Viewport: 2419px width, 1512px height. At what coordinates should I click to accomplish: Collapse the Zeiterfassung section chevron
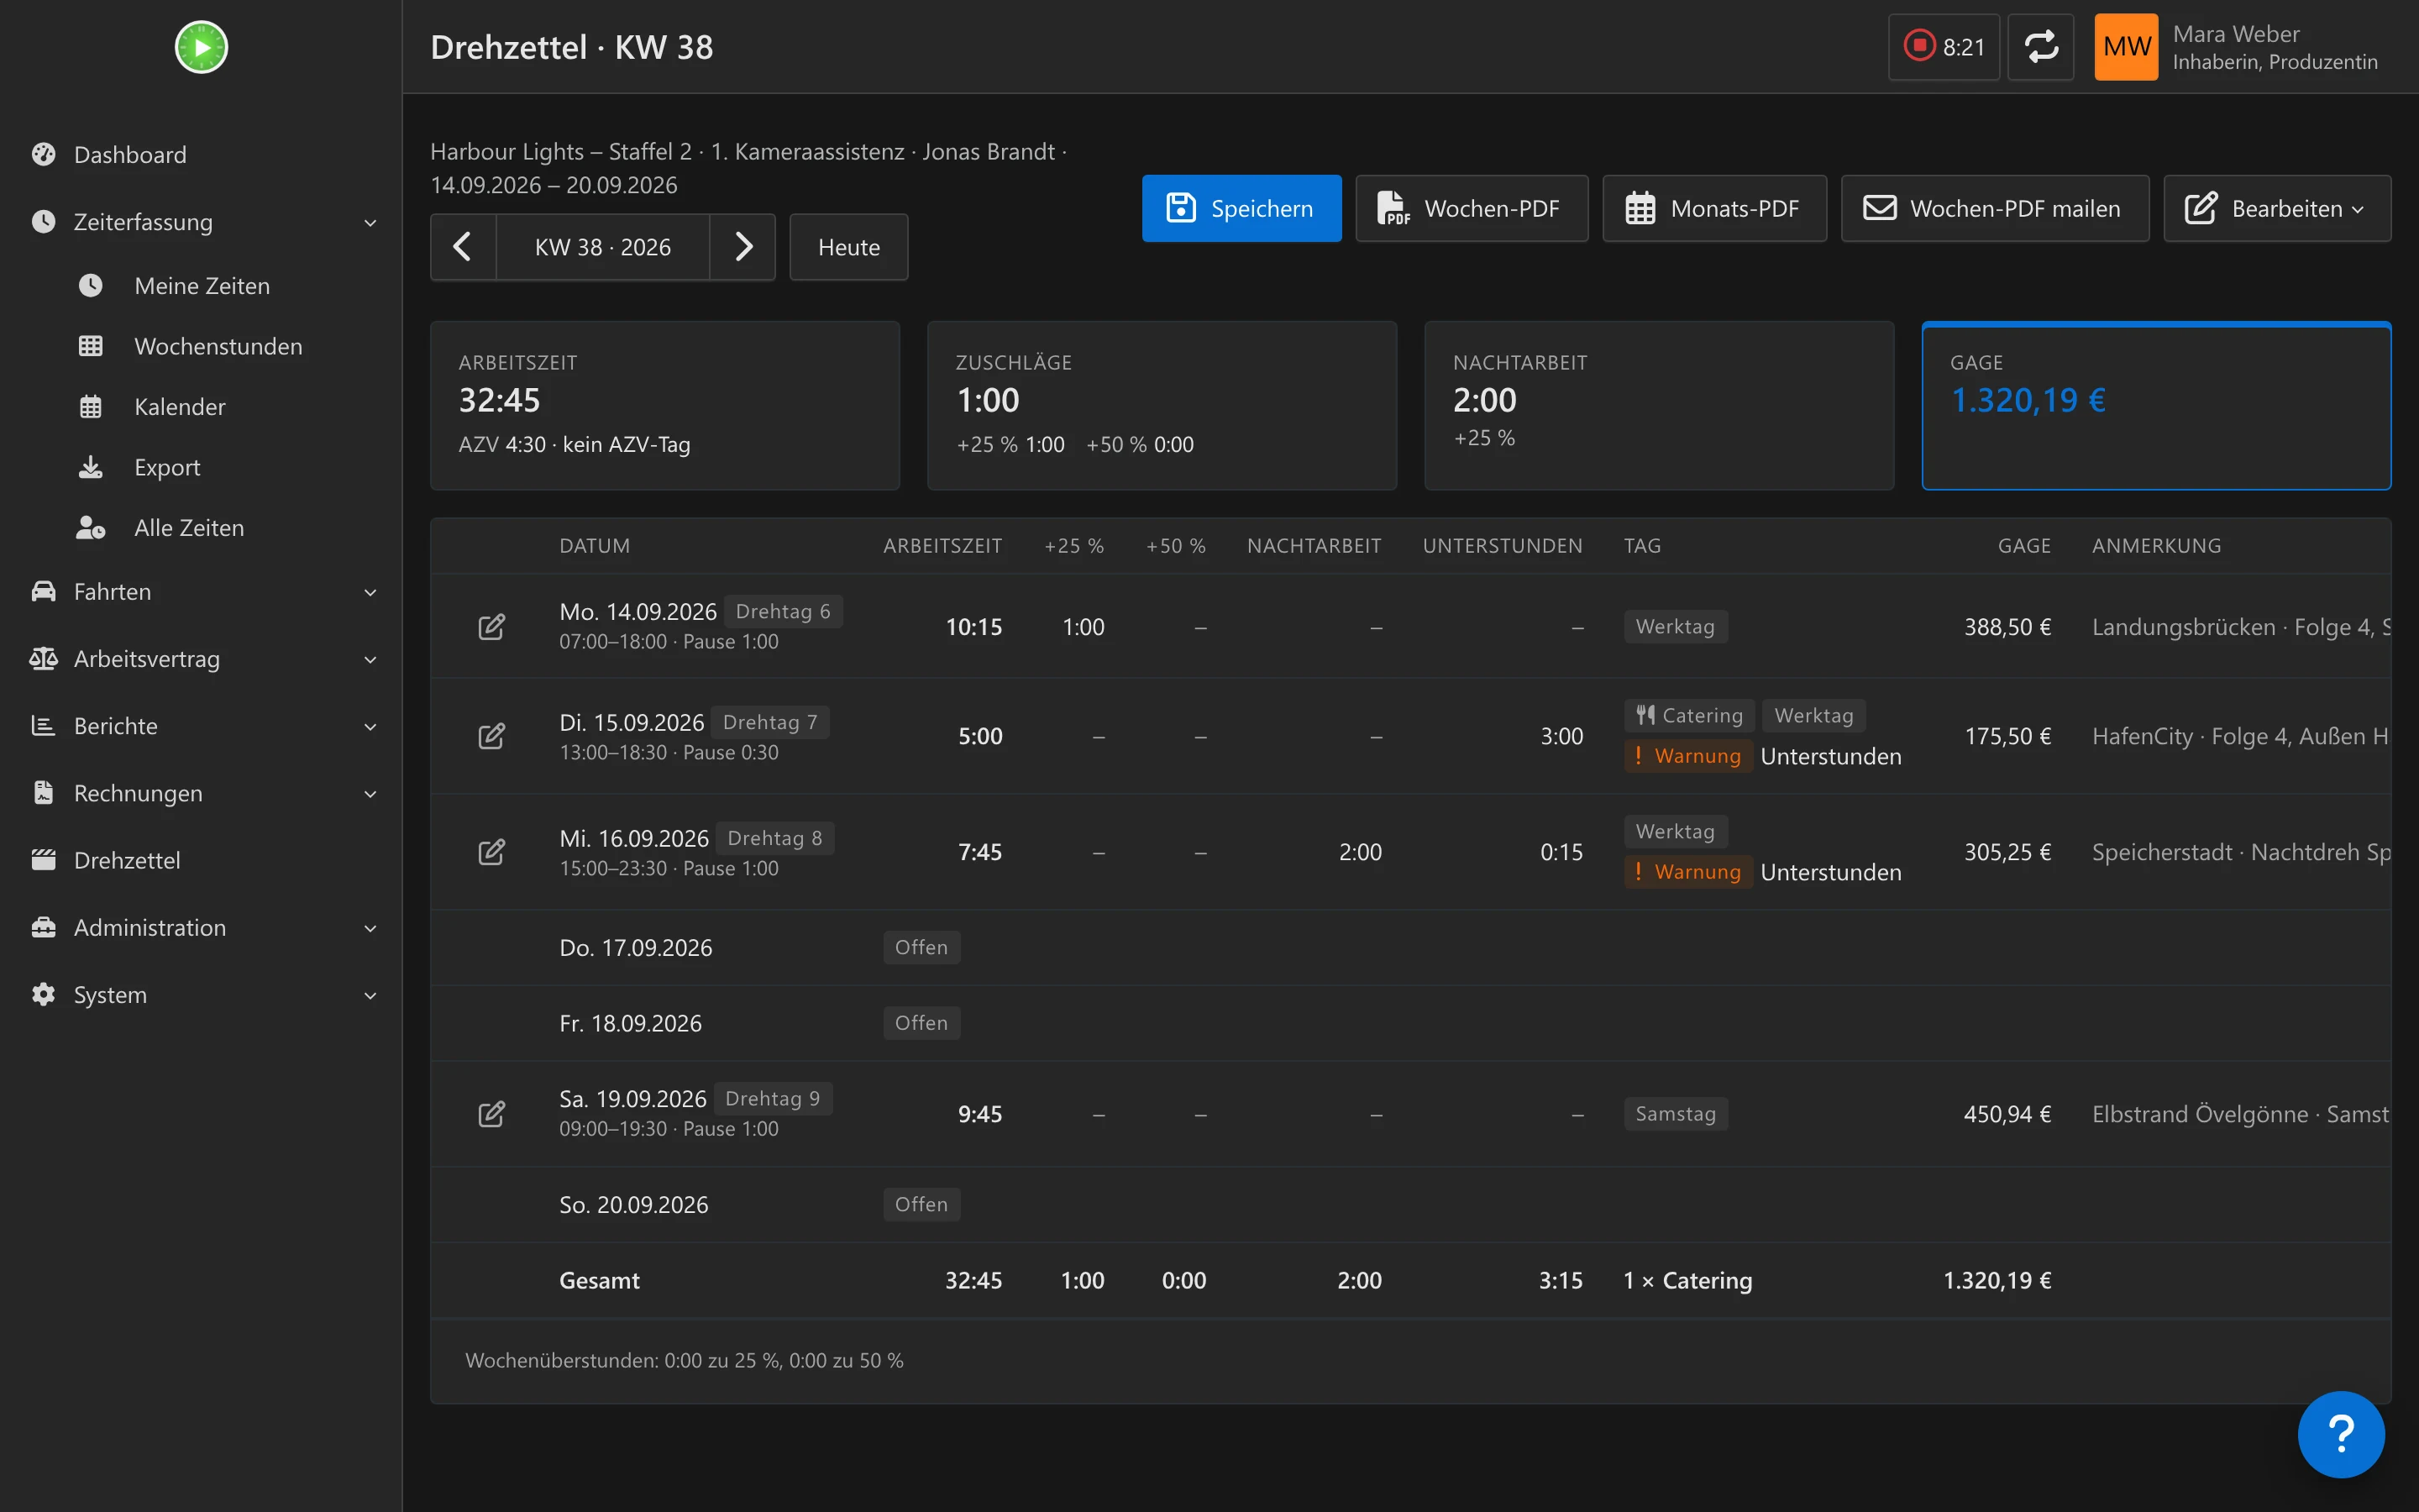click(x=370, y=222)
